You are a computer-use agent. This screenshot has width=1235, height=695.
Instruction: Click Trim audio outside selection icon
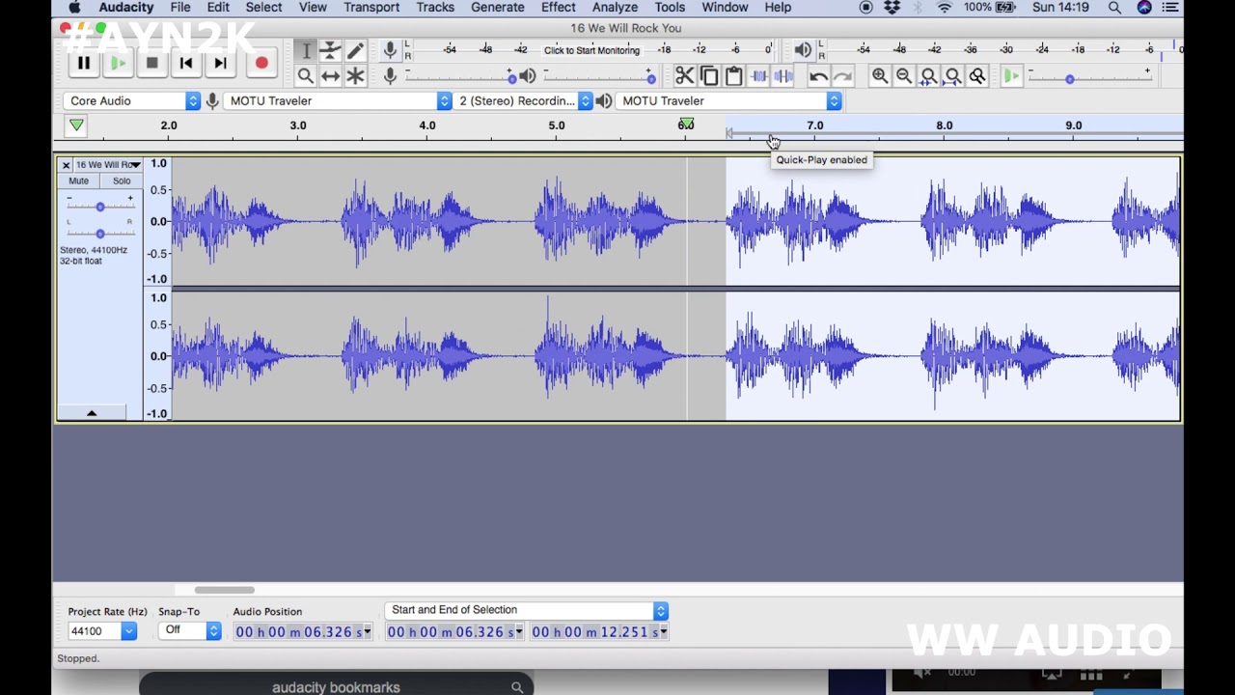(758, 76)
